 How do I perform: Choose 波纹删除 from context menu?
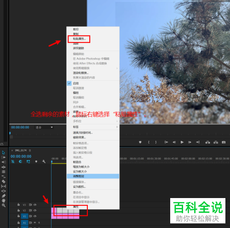[x=78, y=48]
